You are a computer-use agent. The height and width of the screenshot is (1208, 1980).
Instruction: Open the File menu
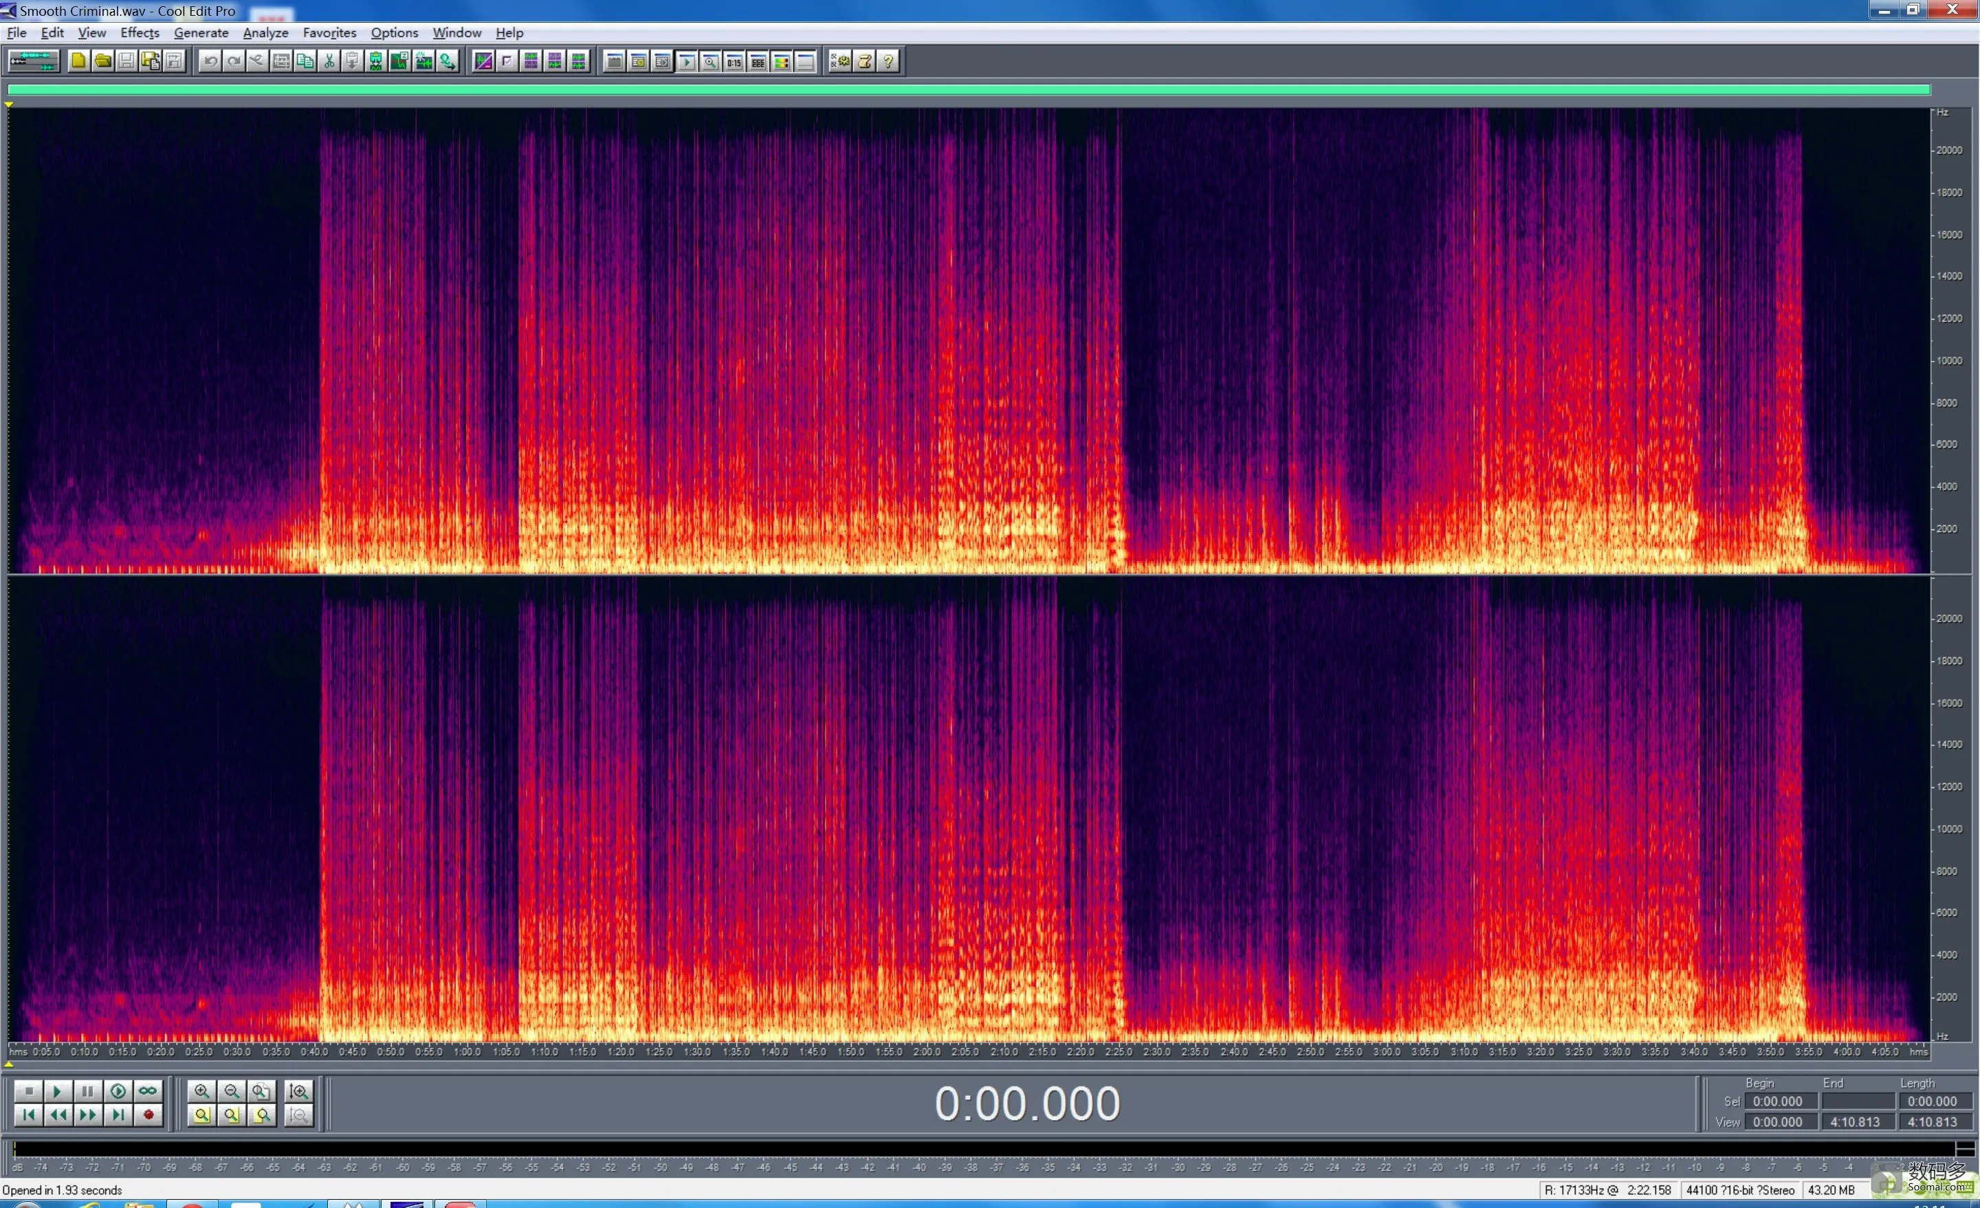pos(16,33)
